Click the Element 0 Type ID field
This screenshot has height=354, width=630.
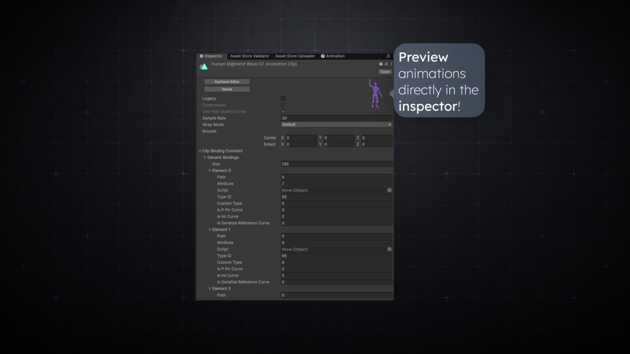click(337, 197)
